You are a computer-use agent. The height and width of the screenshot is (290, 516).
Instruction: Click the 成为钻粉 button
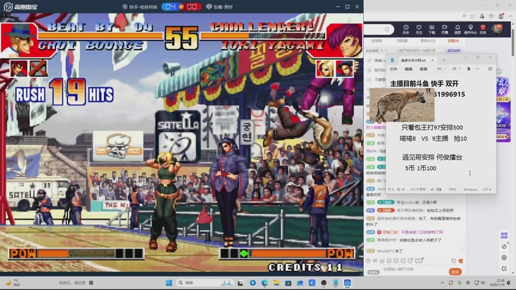pyautogui.click(x=454, y=51)
